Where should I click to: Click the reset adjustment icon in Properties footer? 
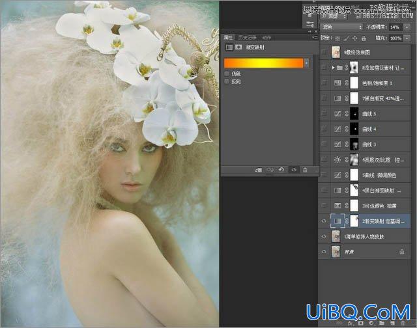point(281,170)
